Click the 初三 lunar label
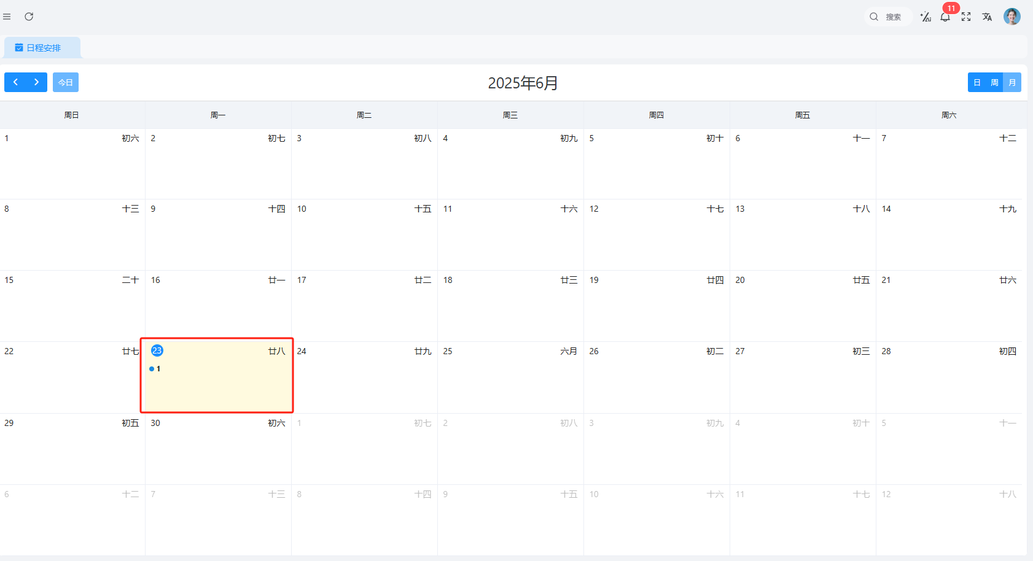 point(861,351)
